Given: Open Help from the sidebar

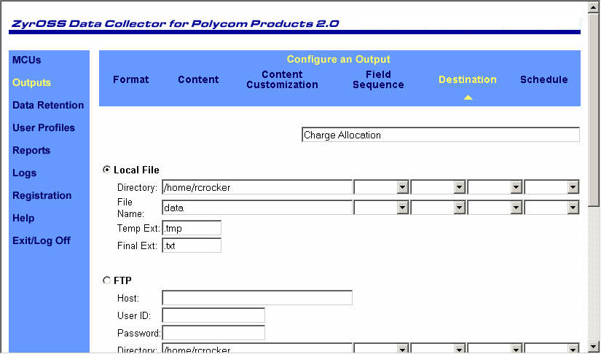Looking at the screenshot, I should click(x=23, y=218).
